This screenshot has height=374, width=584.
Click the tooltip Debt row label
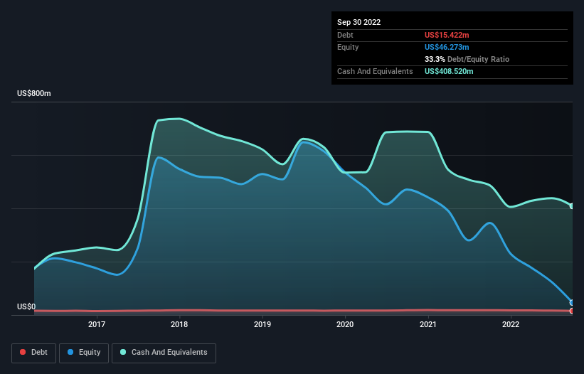coord(345,35)
